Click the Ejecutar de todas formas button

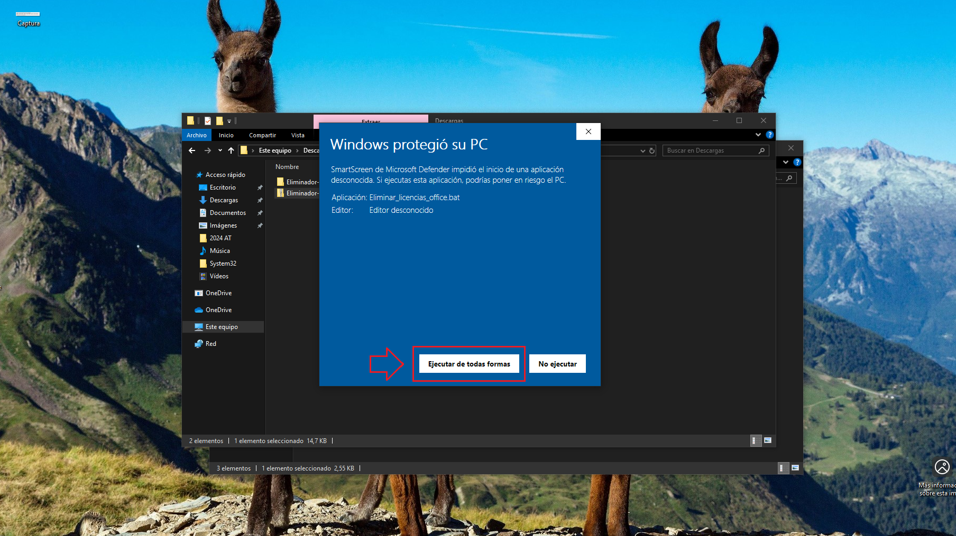[468, 364]
